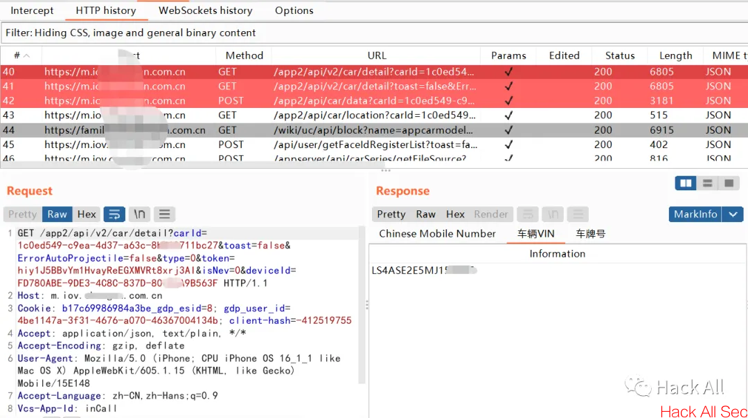Select request row number 40
Image resolution: width=748 pixels, height=418 pixels.
tap(374, 72)
